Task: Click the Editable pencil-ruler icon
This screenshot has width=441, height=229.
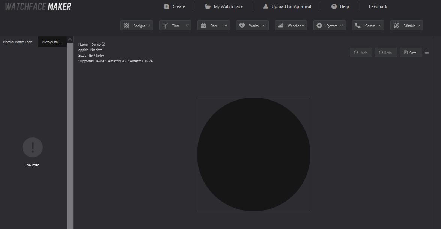Action: pos(396,26)
